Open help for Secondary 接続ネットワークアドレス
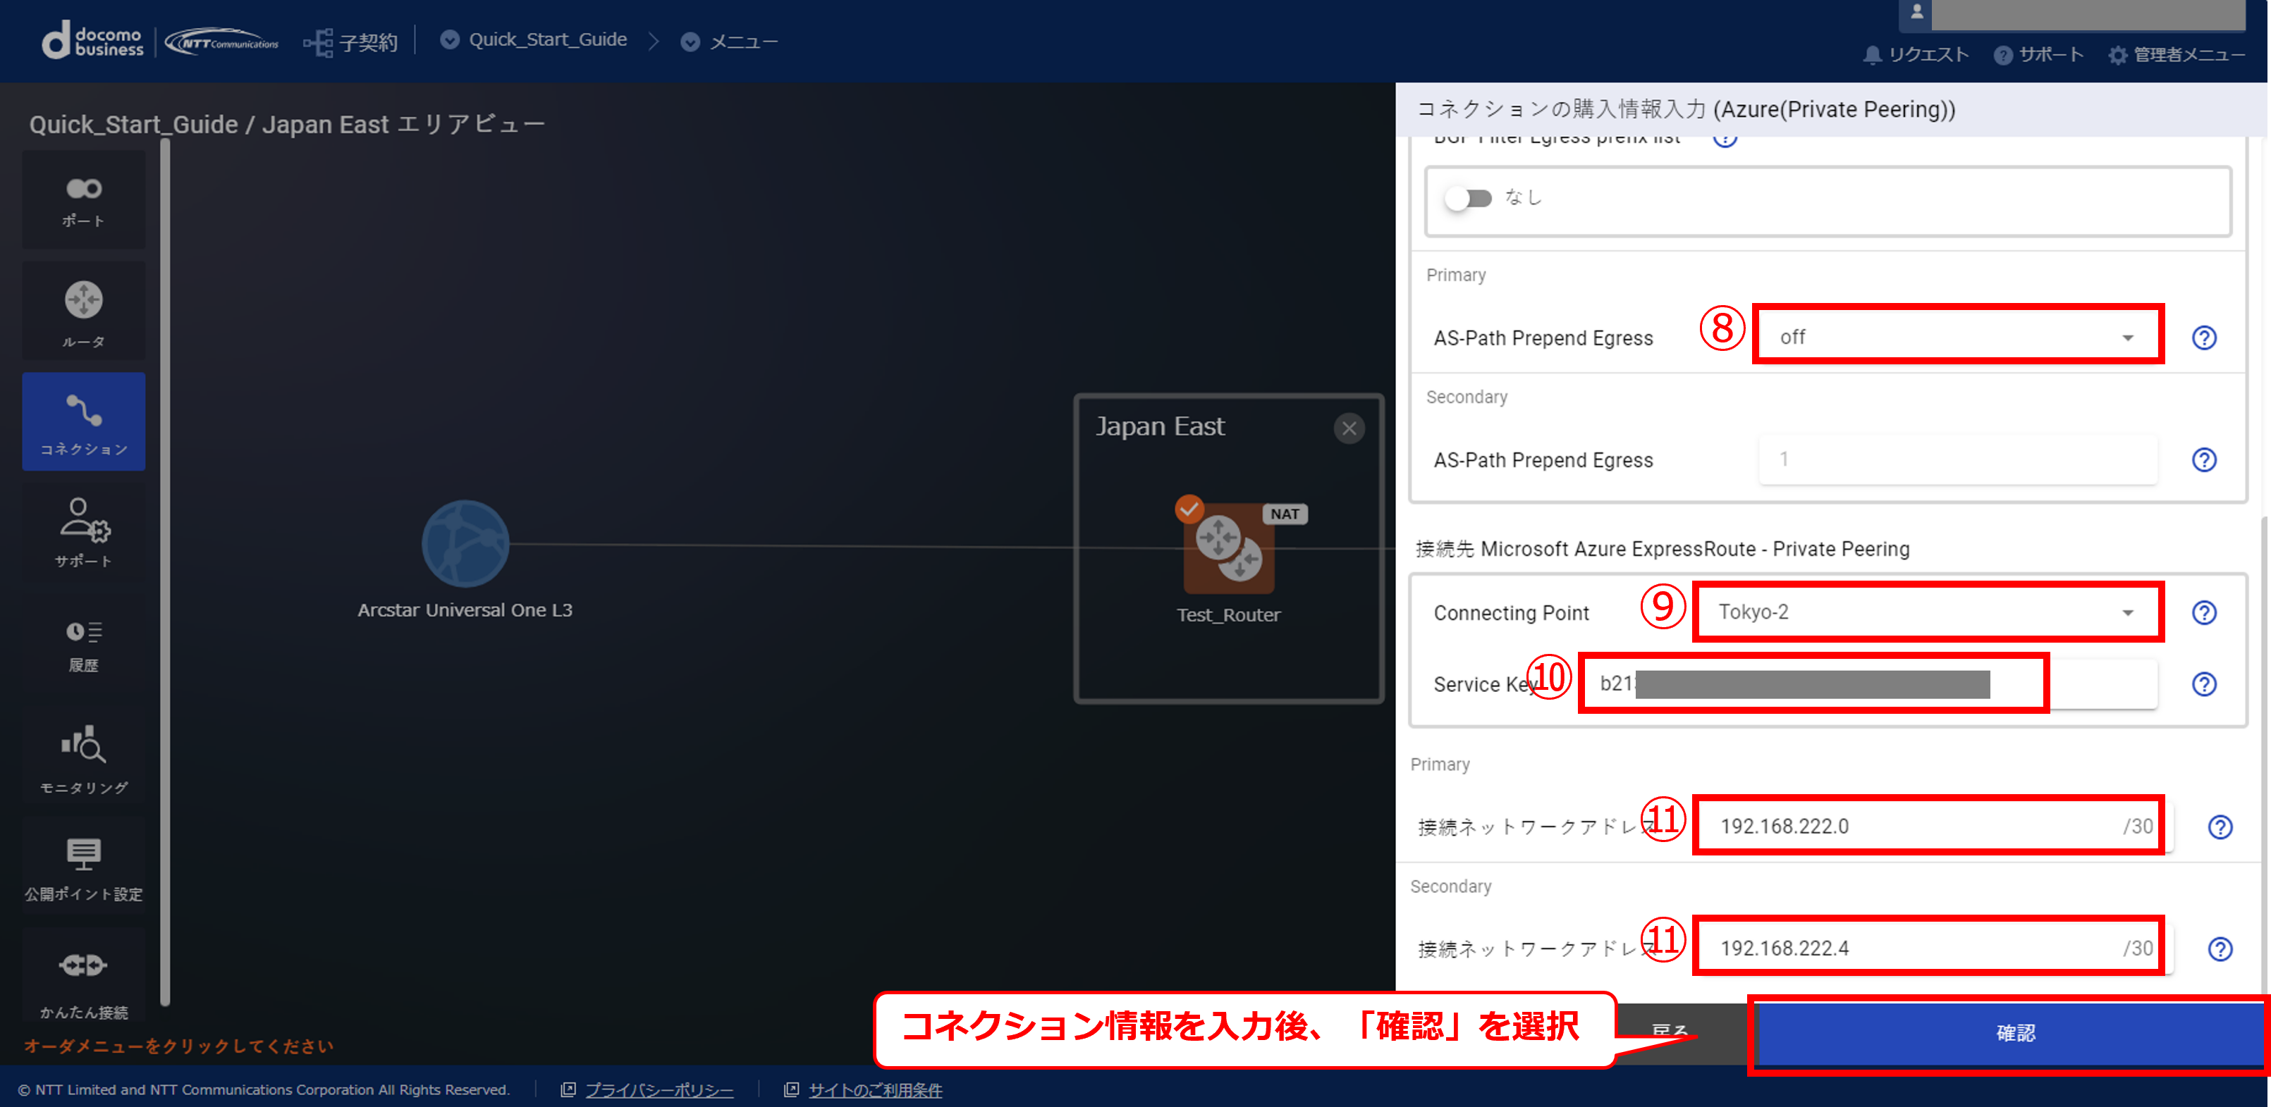The height and width of the screenshot is (1107, 2271). (2220, 948)
